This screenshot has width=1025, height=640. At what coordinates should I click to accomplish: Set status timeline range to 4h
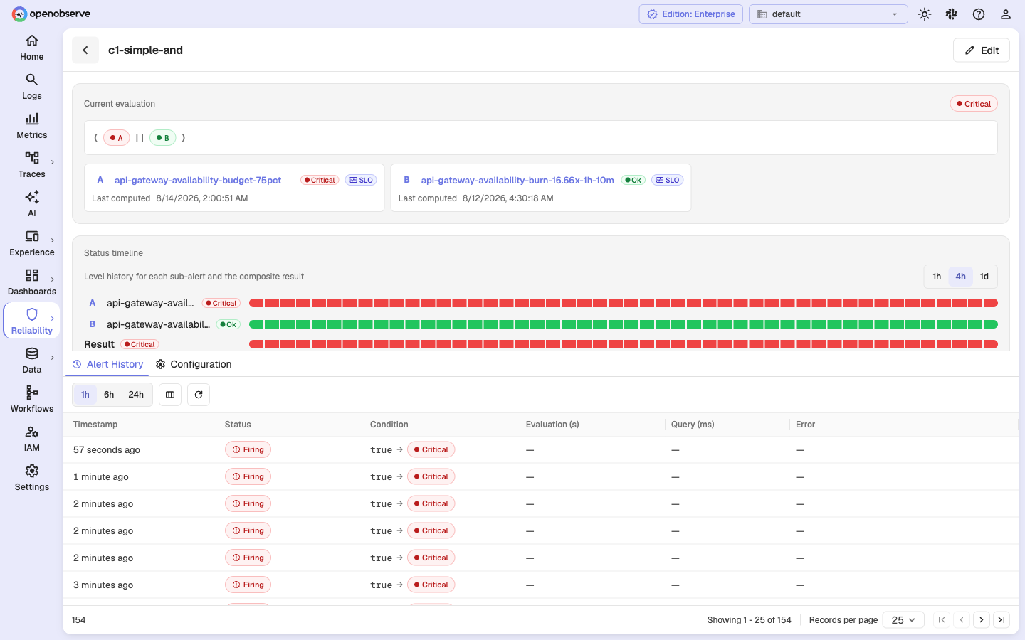coord(960,277)
